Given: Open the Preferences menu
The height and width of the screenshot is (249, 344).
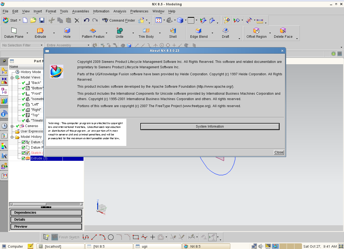Looking at the screenshot, I should pyautogui.click(x=139, y=11).
